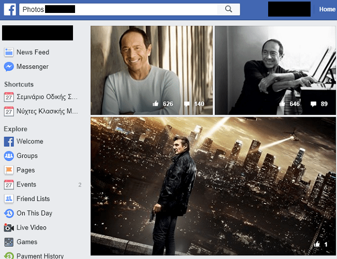Click comment icon with 140 comments

click(x=187, y=104)
